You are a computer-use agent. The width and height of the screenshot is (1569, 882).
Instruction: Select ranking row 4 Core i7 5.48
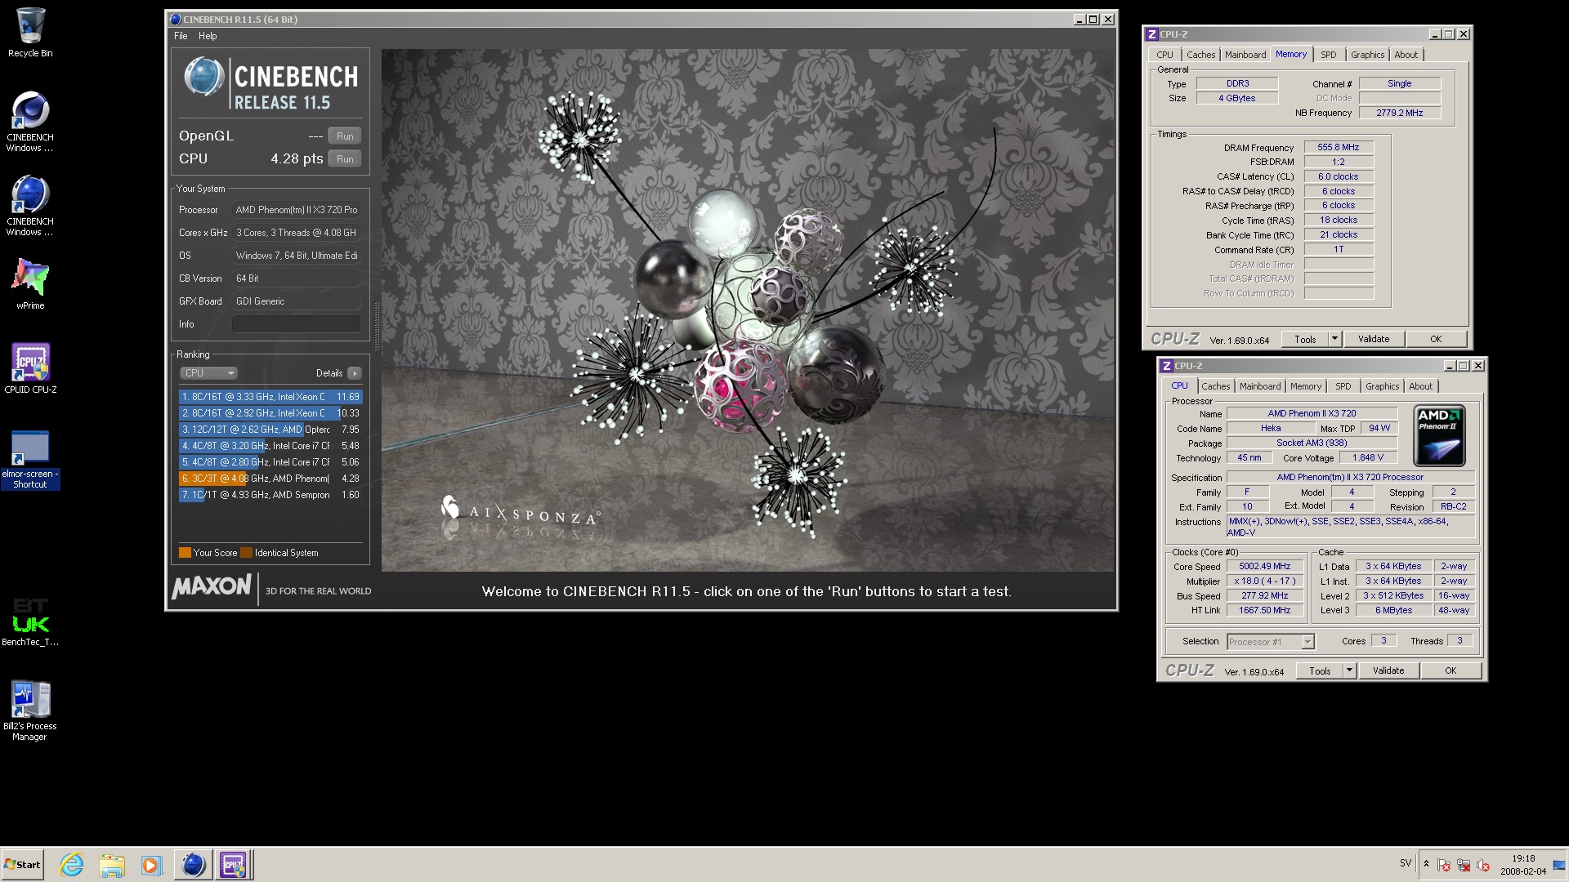[270, 446]
